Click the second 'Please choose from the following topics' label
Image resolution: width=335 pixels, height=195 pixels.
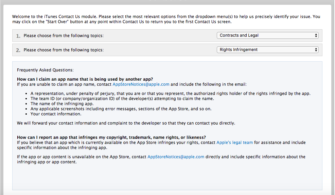pos(64,50)
